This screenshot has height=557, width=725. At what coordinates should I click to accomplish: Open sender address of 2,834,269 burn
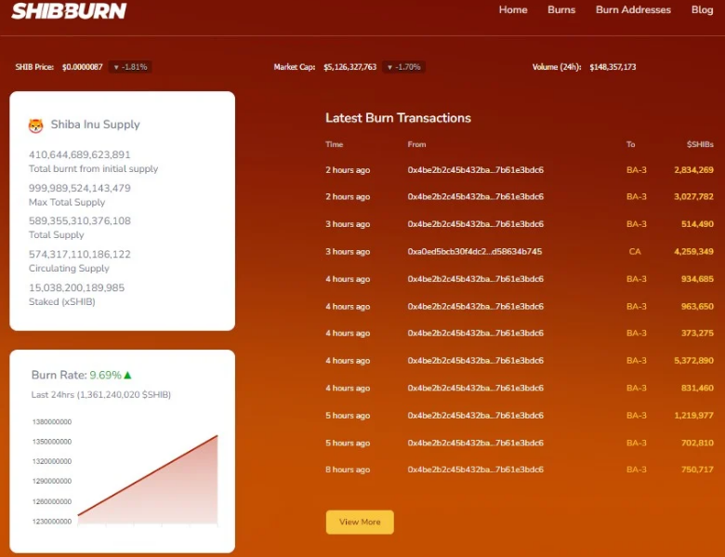(x=475, y=170)
